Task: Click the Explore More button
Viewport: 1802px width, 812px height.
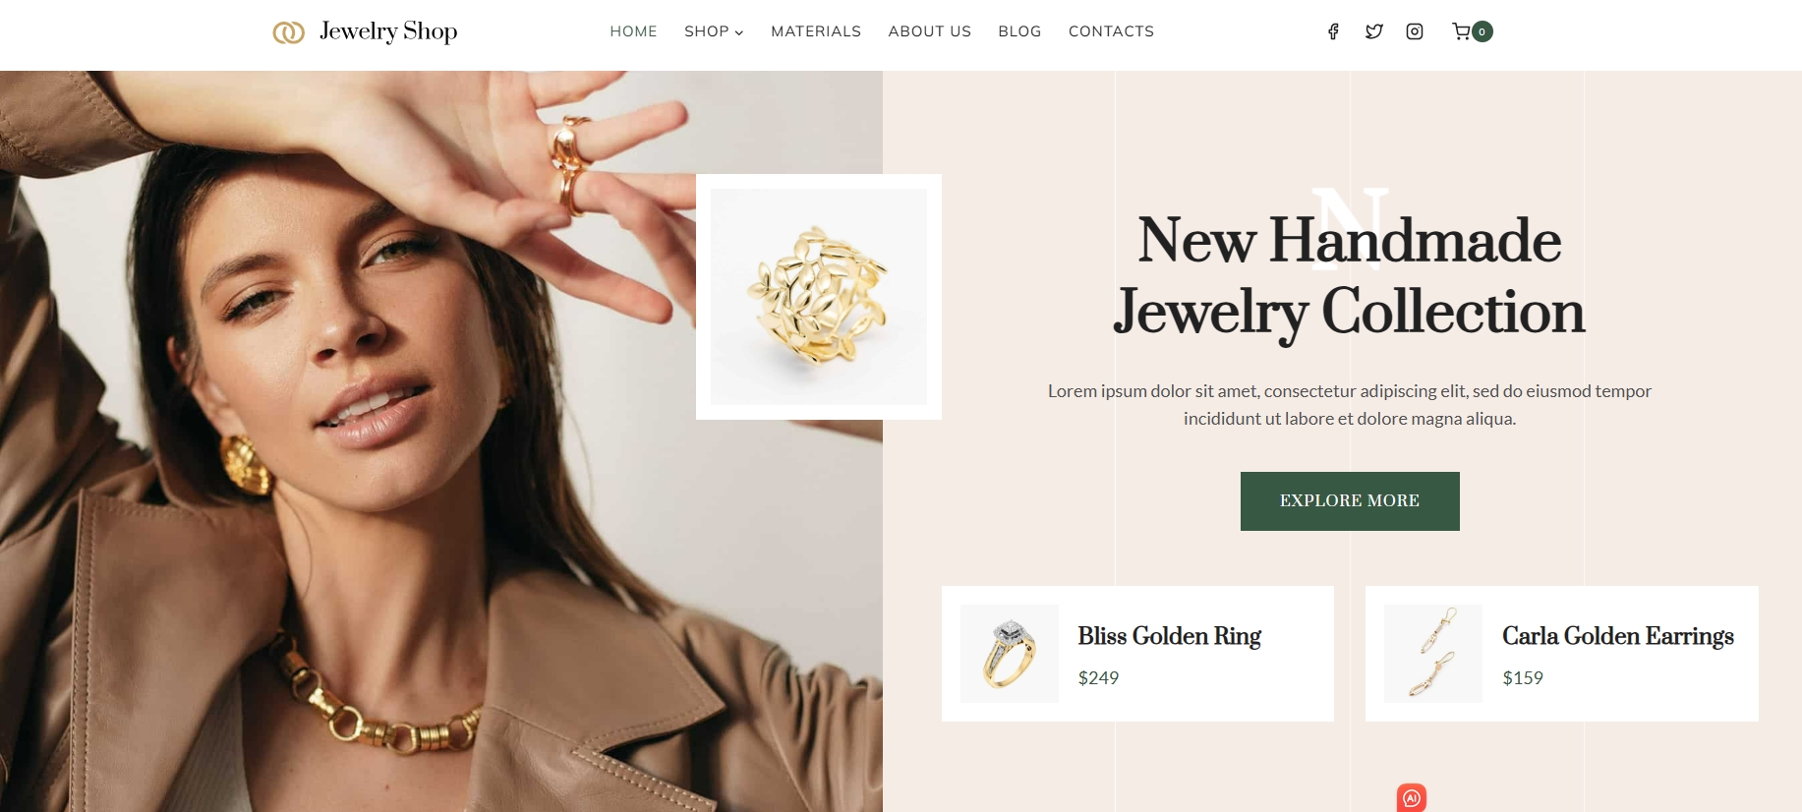Action: click(1350, 501)
